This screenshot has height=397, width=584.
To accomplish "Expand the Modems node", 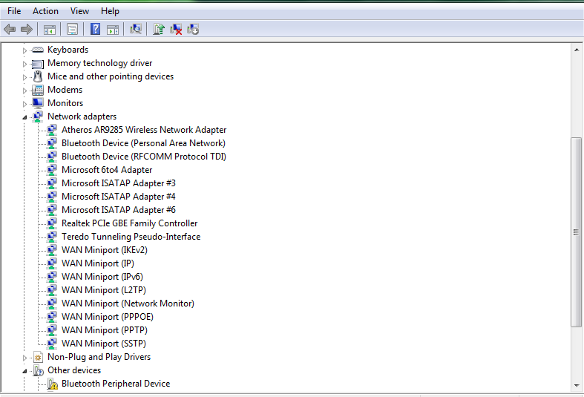I will [24, 91].
